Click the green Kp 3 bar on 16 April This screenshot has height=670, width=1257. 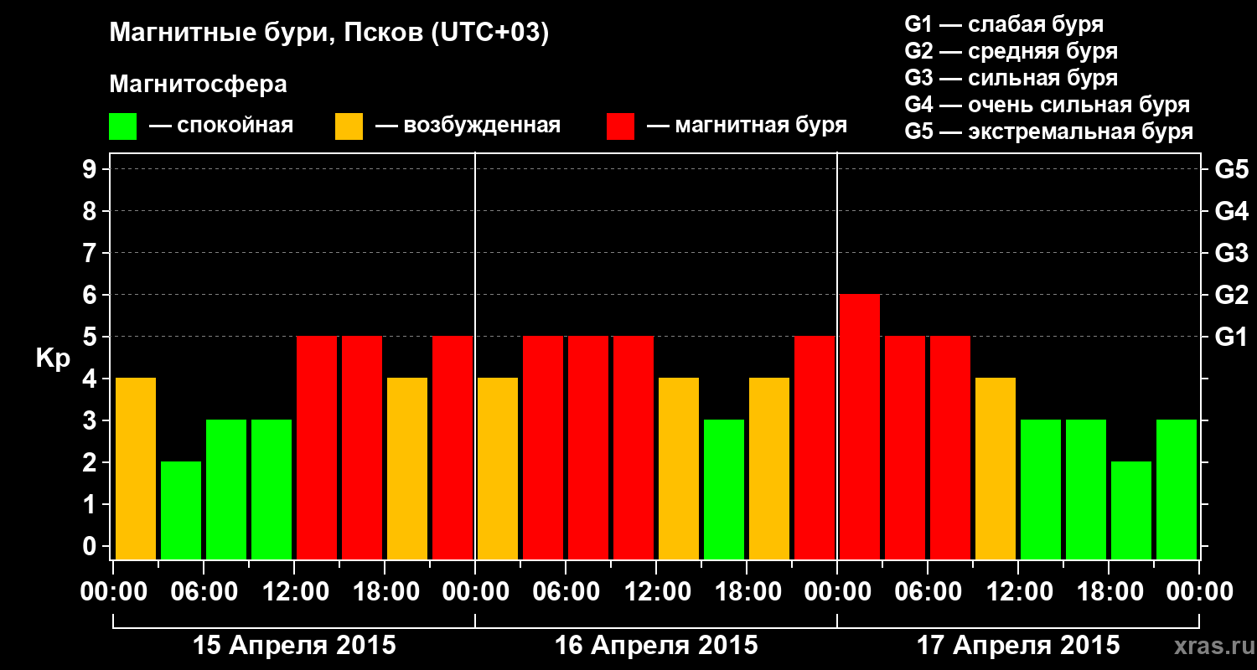click(724, 489)
